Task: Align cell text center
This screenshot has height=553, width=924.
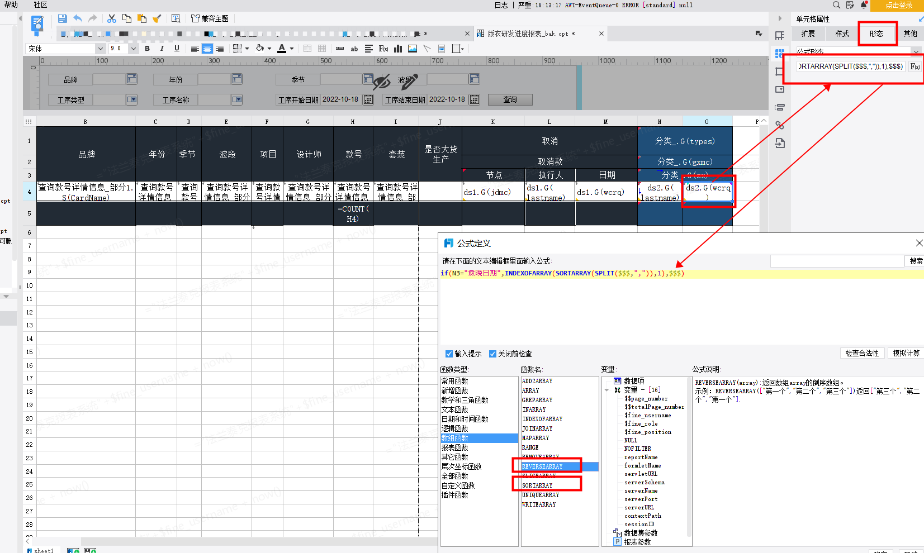Action: coord(207,49)
